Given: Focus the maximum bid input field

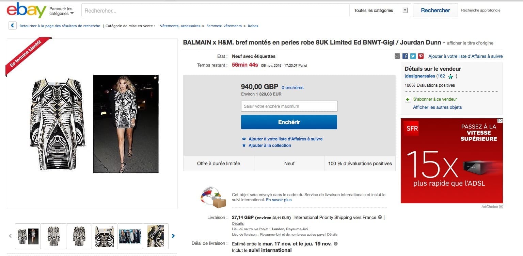Looking at the screenshot, I should 289,106.
